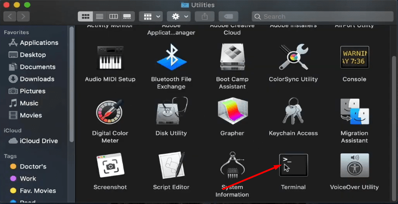Click the Grapher label text
This screenshot has width=398, height=204.
[x=232, y=133]
